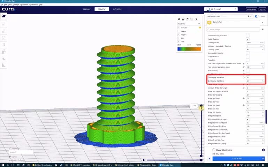Toggle the Shell checkbox

click(x=179, y=38)
